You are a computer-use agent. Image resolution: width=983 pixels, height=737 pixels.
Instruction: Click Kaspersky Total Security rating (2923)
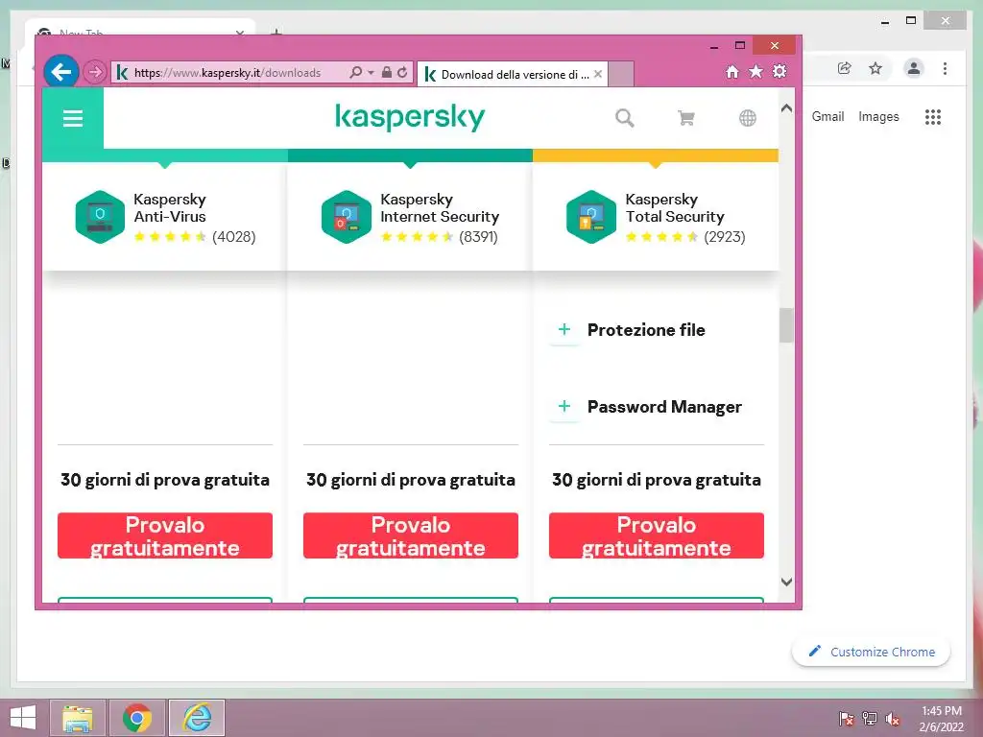pos(685,237)
